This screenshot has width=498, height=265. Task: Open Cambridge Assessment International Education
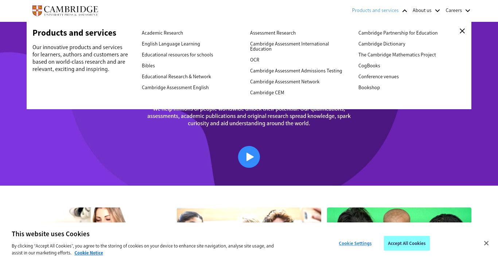point(289,46)
